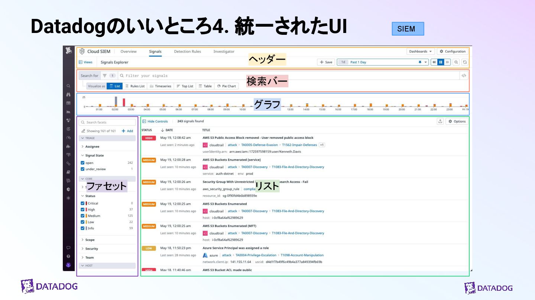The height and width of the screenshot is (300, 535).
Task: Click the zoom-out magnifier icon by time controls
Action: [456, 62]
